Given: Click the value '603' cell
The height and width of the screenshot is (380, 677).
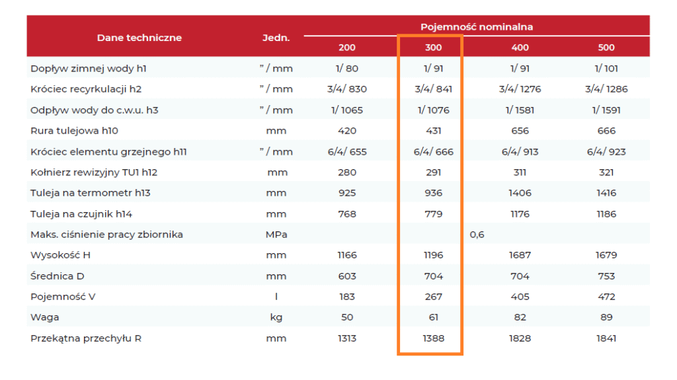Looking at the screenshot, I should point(347,276).
